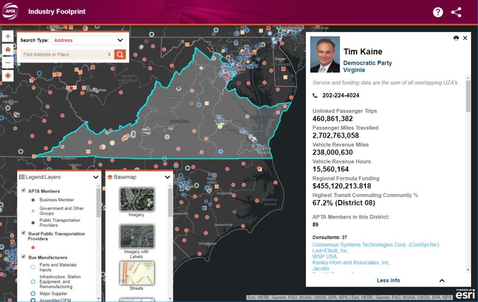The image size is (478, 302).
Task: Zoom out with the minus button
Action: 8,63
